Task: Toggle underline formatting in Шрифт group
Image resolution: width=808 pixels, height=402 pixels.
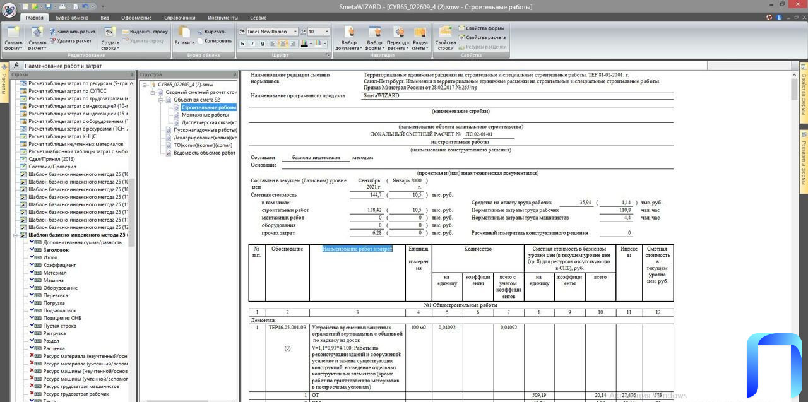Action: click(263, 44)
